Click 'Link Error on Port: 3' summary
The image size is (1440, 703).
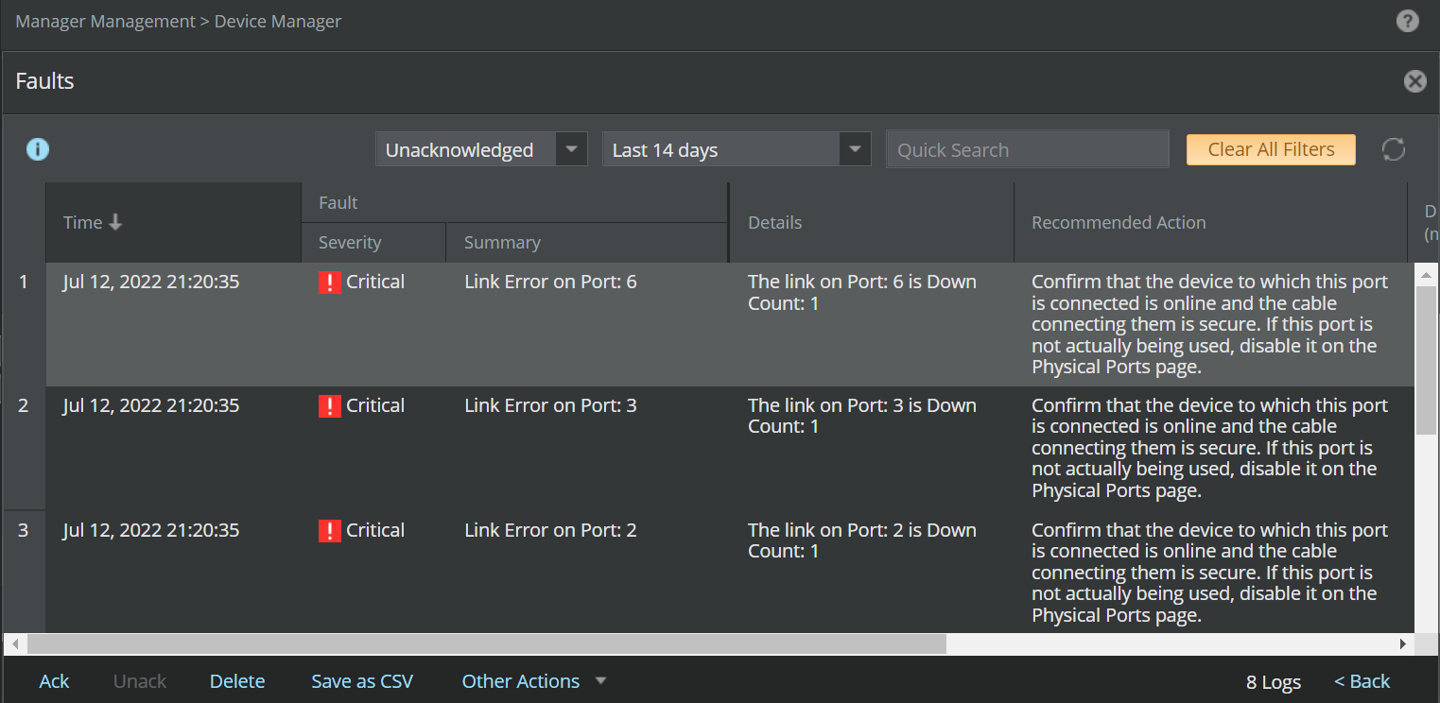(x=550, y=405)
